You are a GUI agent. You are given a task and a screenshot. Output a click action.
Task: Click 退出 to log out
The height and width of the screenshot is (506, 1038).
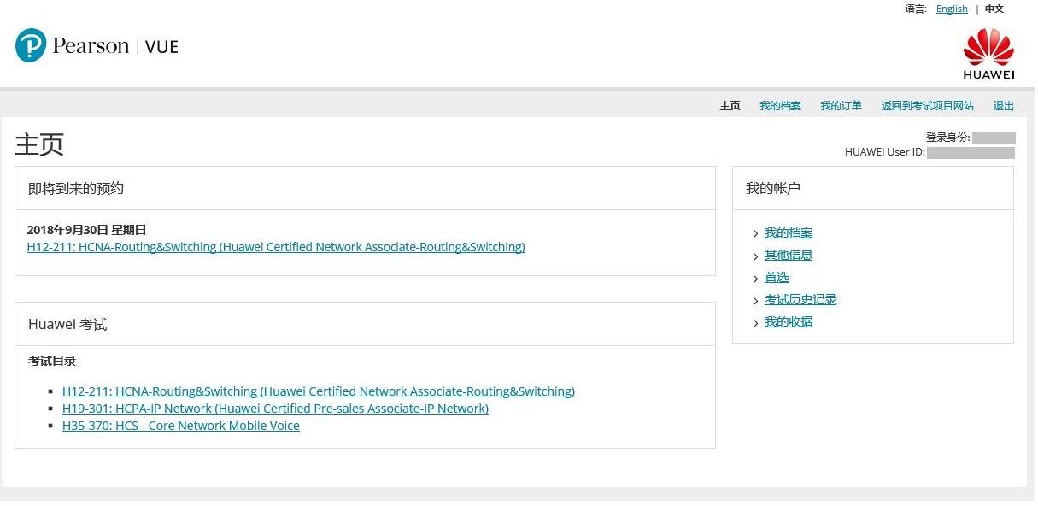click(1003, 106)
